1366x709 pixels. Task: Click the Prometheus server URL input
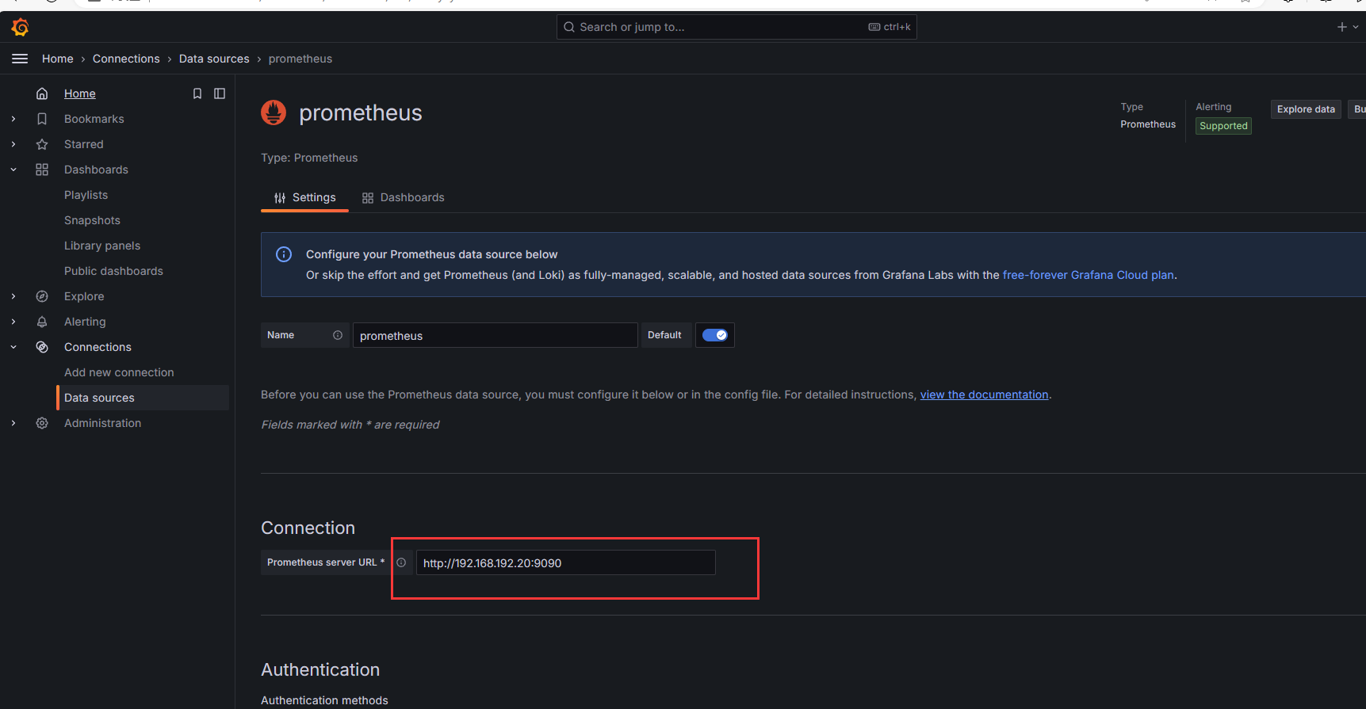[565, 562]
